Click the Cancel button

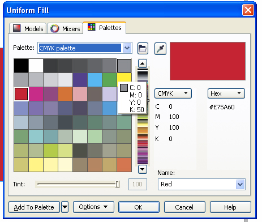click(184, 207)
